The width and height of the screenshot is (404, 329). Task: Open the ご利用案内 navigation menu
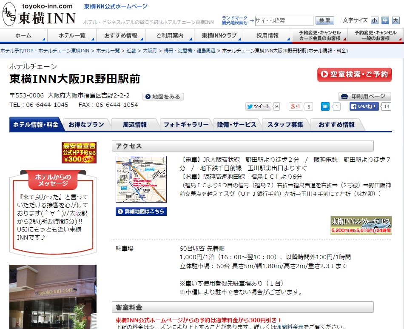(x=170, y=35)
